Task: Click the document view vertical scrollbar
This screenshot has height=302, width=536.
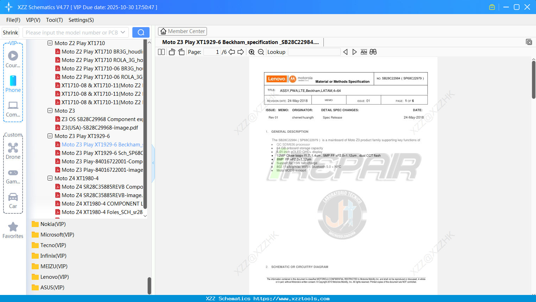Action: pyautogui.click(x=534, y=80)
